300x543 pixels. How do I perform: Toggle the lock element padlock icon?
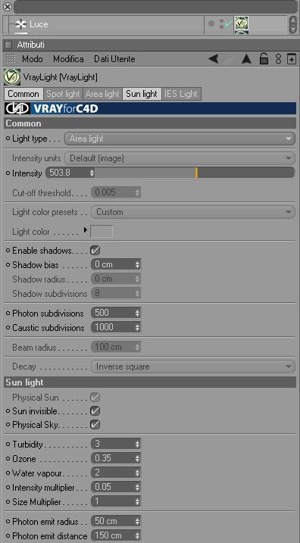click(264, 59)
